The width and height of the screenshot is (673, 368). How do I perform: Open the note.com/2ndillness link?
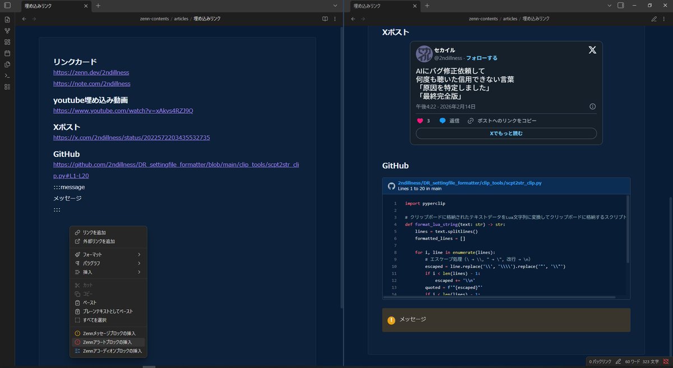tap(92, 83)
